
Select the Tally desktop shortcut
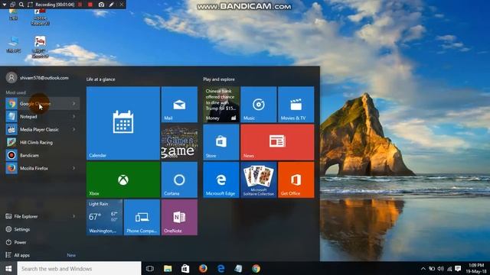tap(40, 47)
